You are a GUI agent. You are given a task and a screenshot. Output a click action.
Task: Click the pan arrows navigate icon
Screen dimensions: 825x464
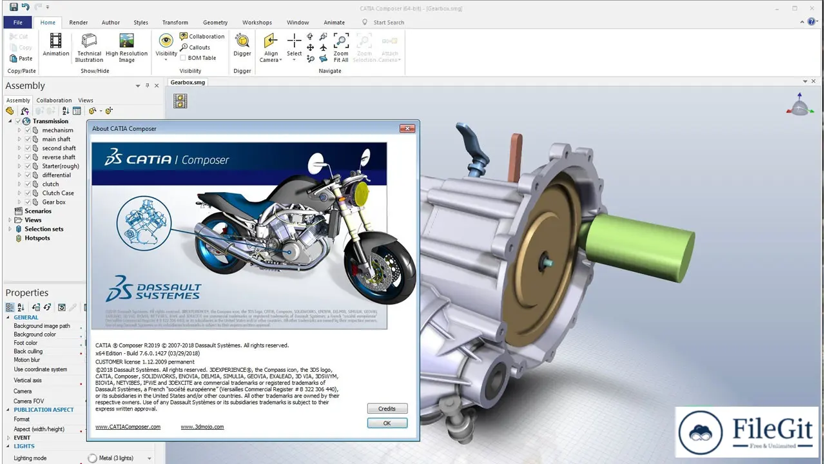click(x=311, y=48)
